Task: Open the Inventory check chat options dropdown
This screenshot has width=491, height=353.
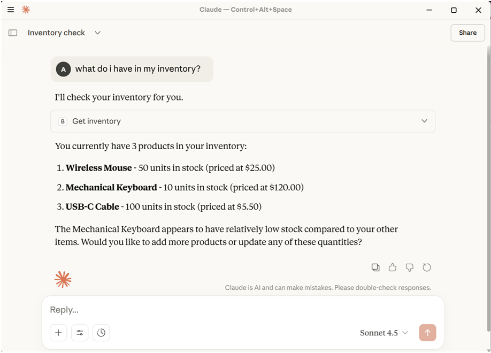Action: pyautogui.click(x=97, y=33)
